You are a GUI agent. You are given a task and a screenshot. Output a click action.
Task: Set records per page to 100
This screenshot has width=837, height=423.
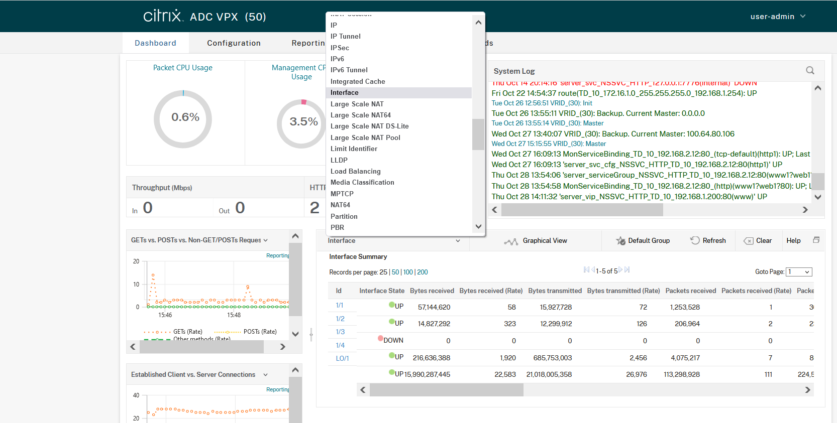point(407,272)
